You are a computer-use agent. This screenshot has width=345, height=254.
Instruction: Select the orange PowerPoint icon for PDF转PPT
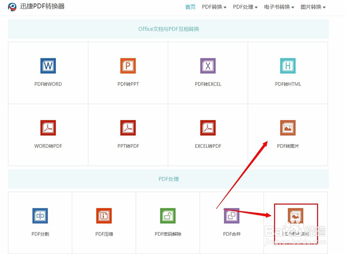click(x=128, y=66)
